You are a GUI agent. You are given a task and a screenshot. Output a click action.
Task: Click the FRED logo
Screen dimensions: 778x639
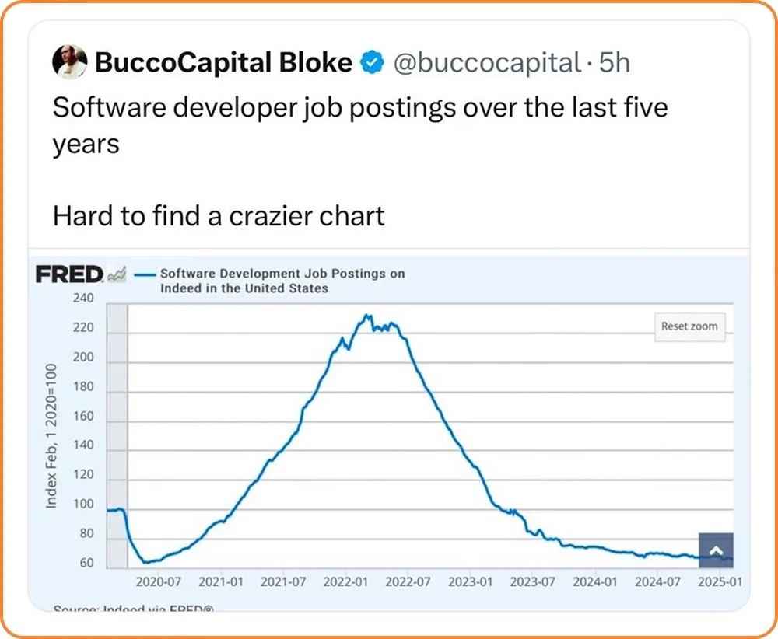pos(70,274)
